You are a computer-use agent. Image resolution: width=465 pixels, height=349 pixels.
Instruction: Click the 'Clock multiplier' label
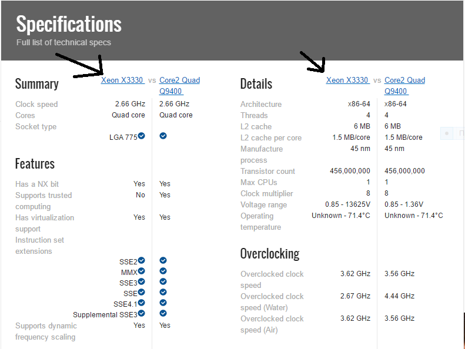[267, 194]
